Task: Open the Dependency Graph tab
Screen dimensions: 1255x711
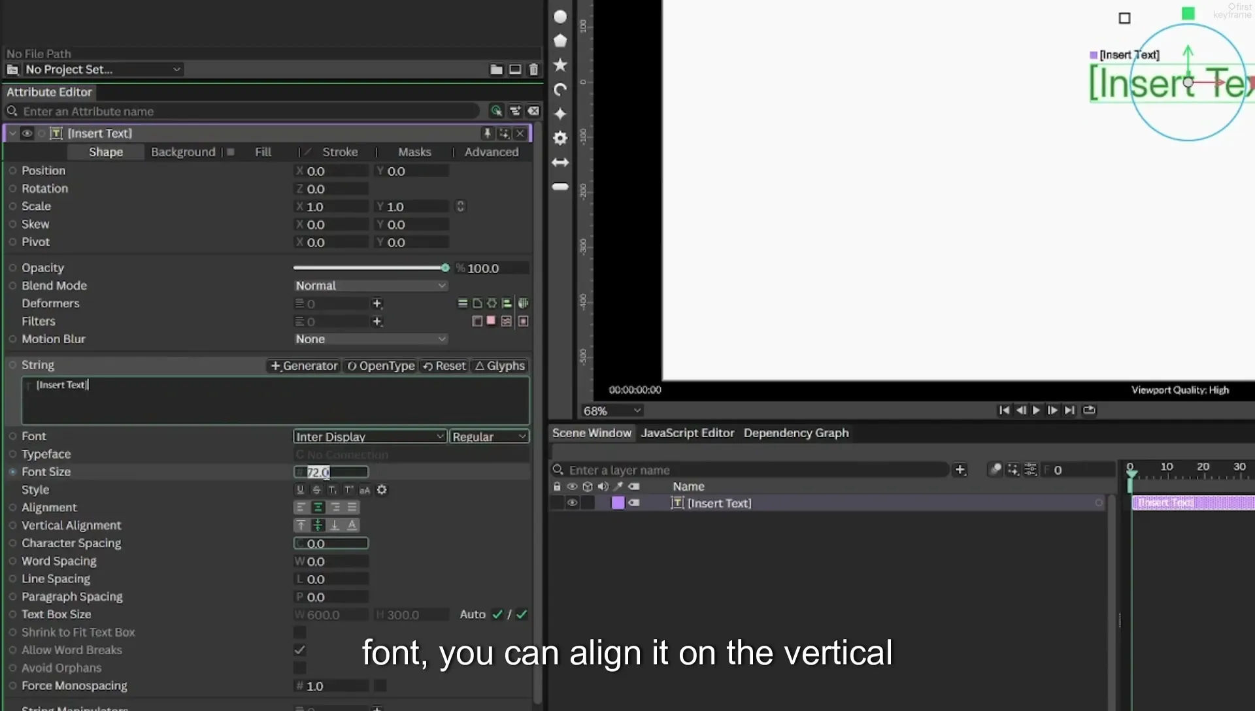Action: pos(795,433)
